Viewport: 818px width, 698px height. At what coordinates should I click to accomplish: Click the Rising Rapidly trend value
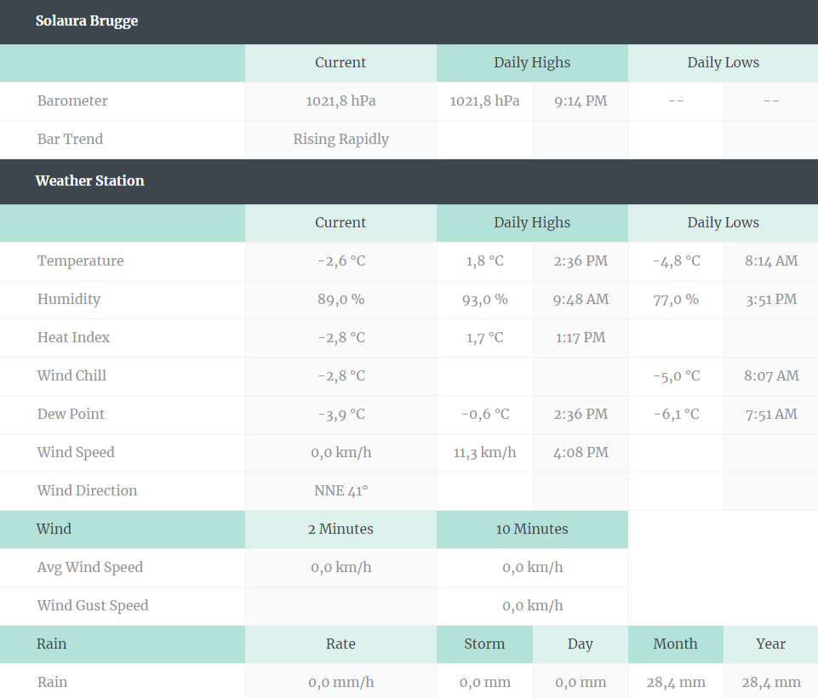coord(340,139)
